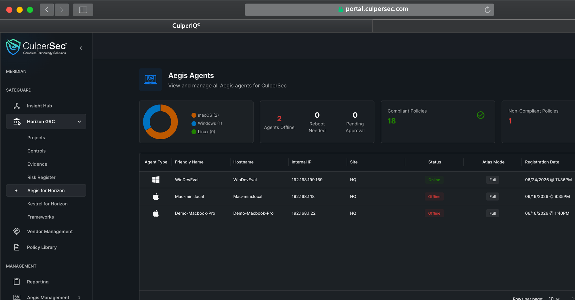Click the Offline badge for Demo-Macbook-Pro

(434, 213)
